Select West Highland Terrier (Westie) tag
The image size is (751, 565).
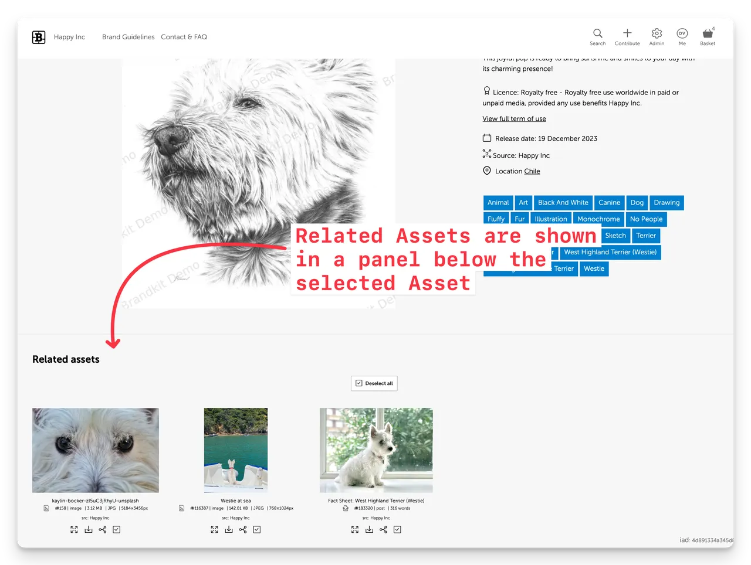click(x=610, y=252)
